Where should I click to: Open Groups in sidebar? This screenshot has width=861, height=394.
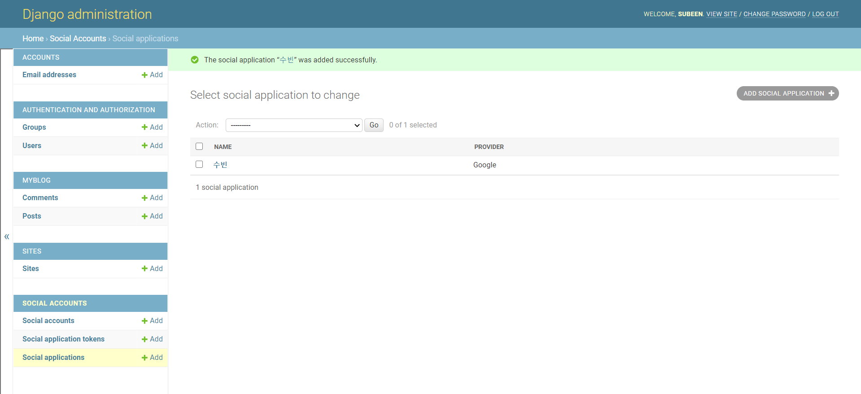pos(34,127)
